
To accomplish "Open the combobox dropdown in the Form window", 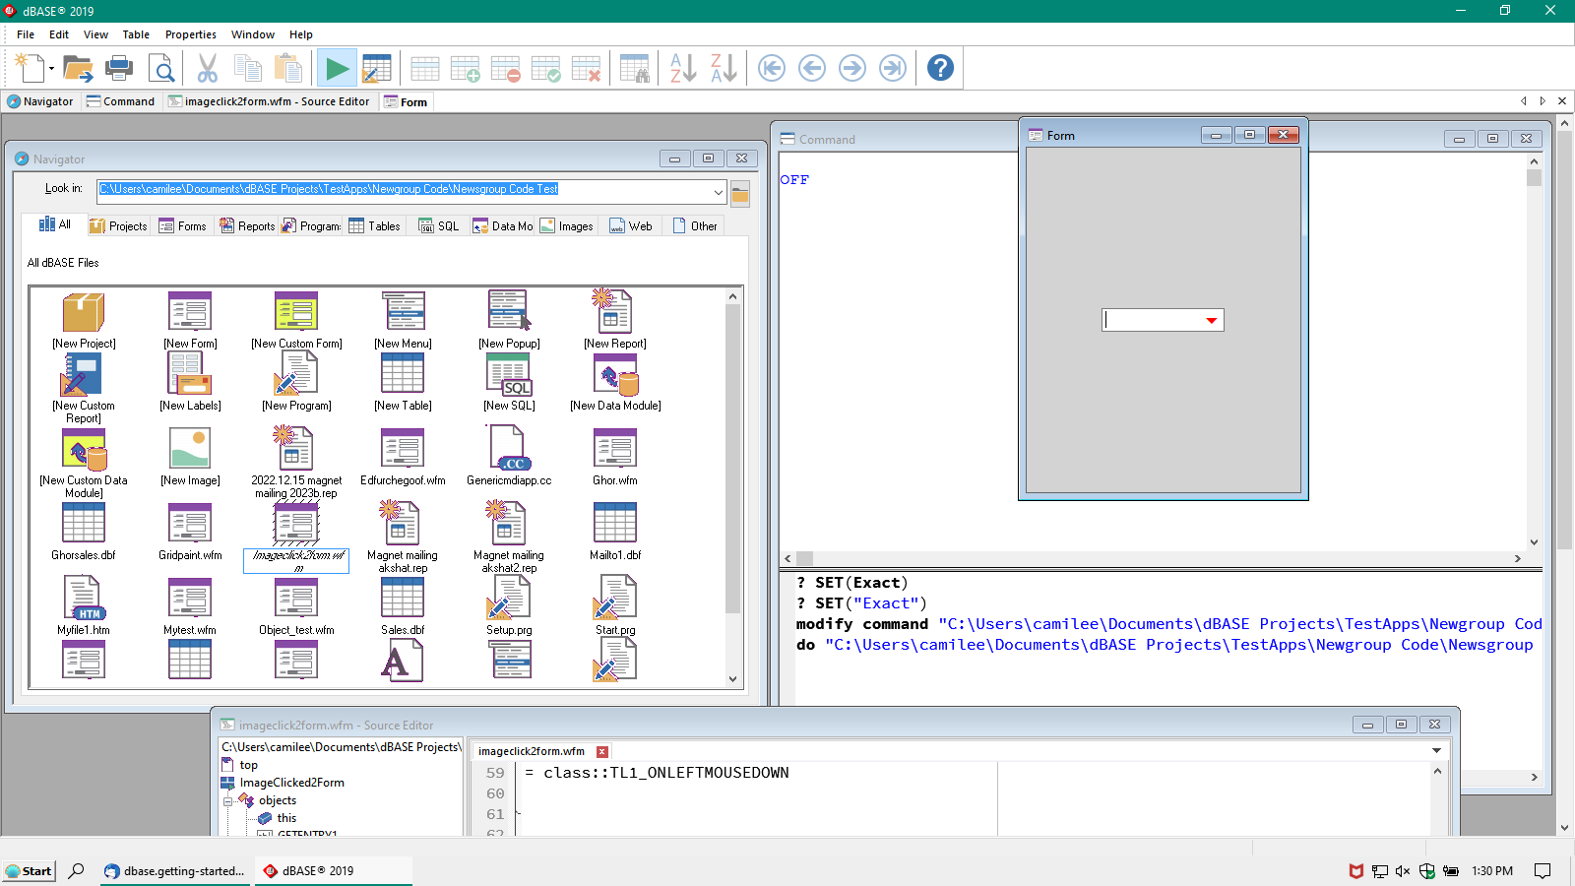I will [1211, 320].
